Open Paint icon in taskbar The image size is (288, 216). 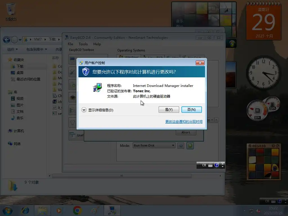pyautogui.click(x=94, y=210)
